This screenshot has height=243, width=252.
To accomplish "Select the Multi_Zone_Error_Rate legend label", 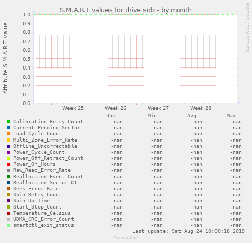I will pos(45,140).
